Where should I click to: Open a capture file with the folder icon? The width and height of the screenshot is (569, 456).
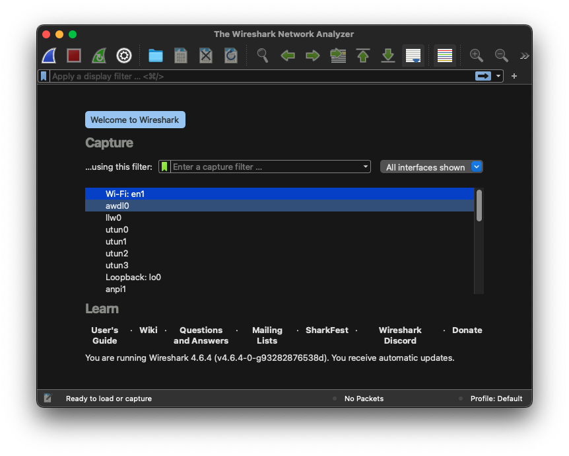click(x=156, y=56)
